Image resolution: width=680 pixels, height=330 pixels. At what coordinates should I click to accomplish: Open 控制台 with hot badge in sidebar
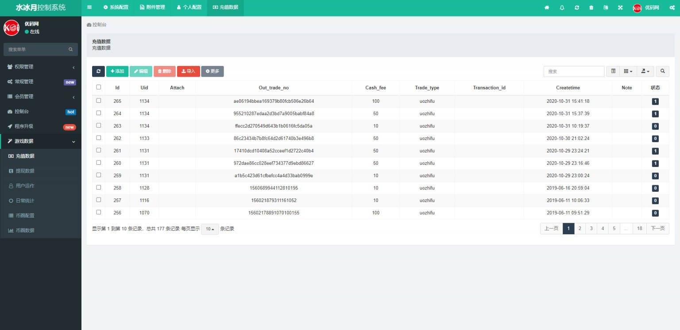click(41, 112)
